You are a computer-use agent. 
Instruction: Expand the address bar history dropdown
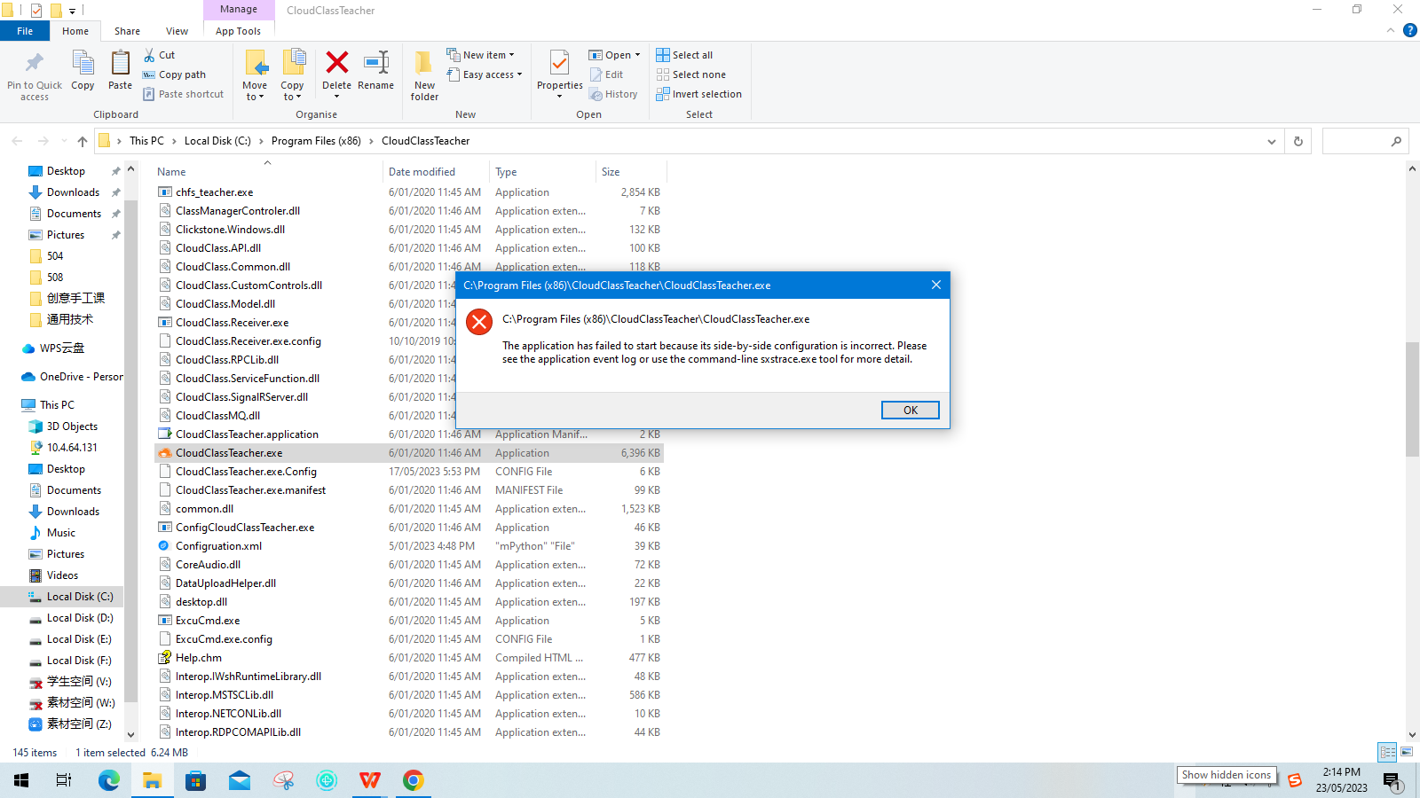(x=1272, y=141)
